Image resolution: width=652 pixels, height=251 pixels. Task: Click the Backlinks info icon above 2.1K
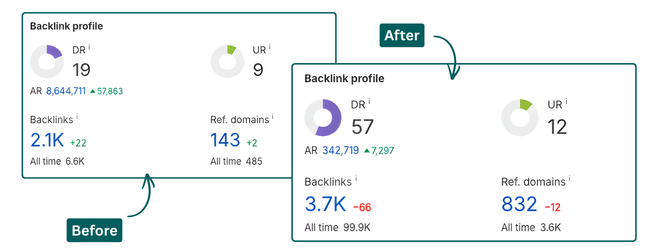click(x=77, y=117)
